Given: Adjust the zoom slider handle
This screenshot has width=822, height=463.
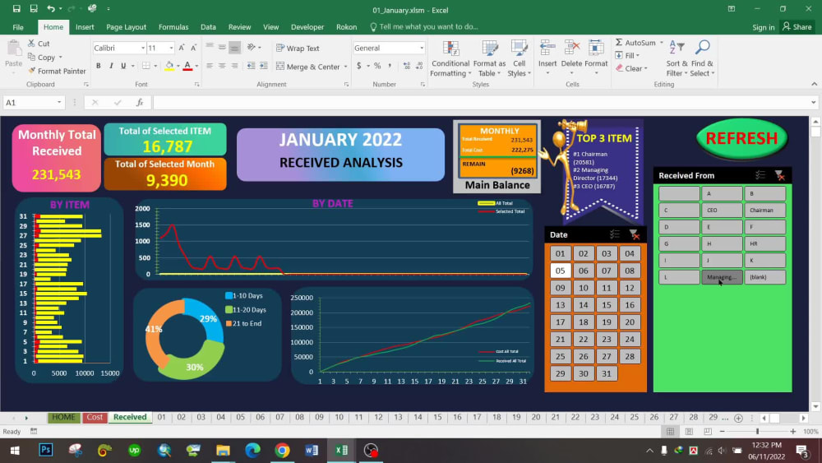Looking at the screenshot, I should (757, 431).
